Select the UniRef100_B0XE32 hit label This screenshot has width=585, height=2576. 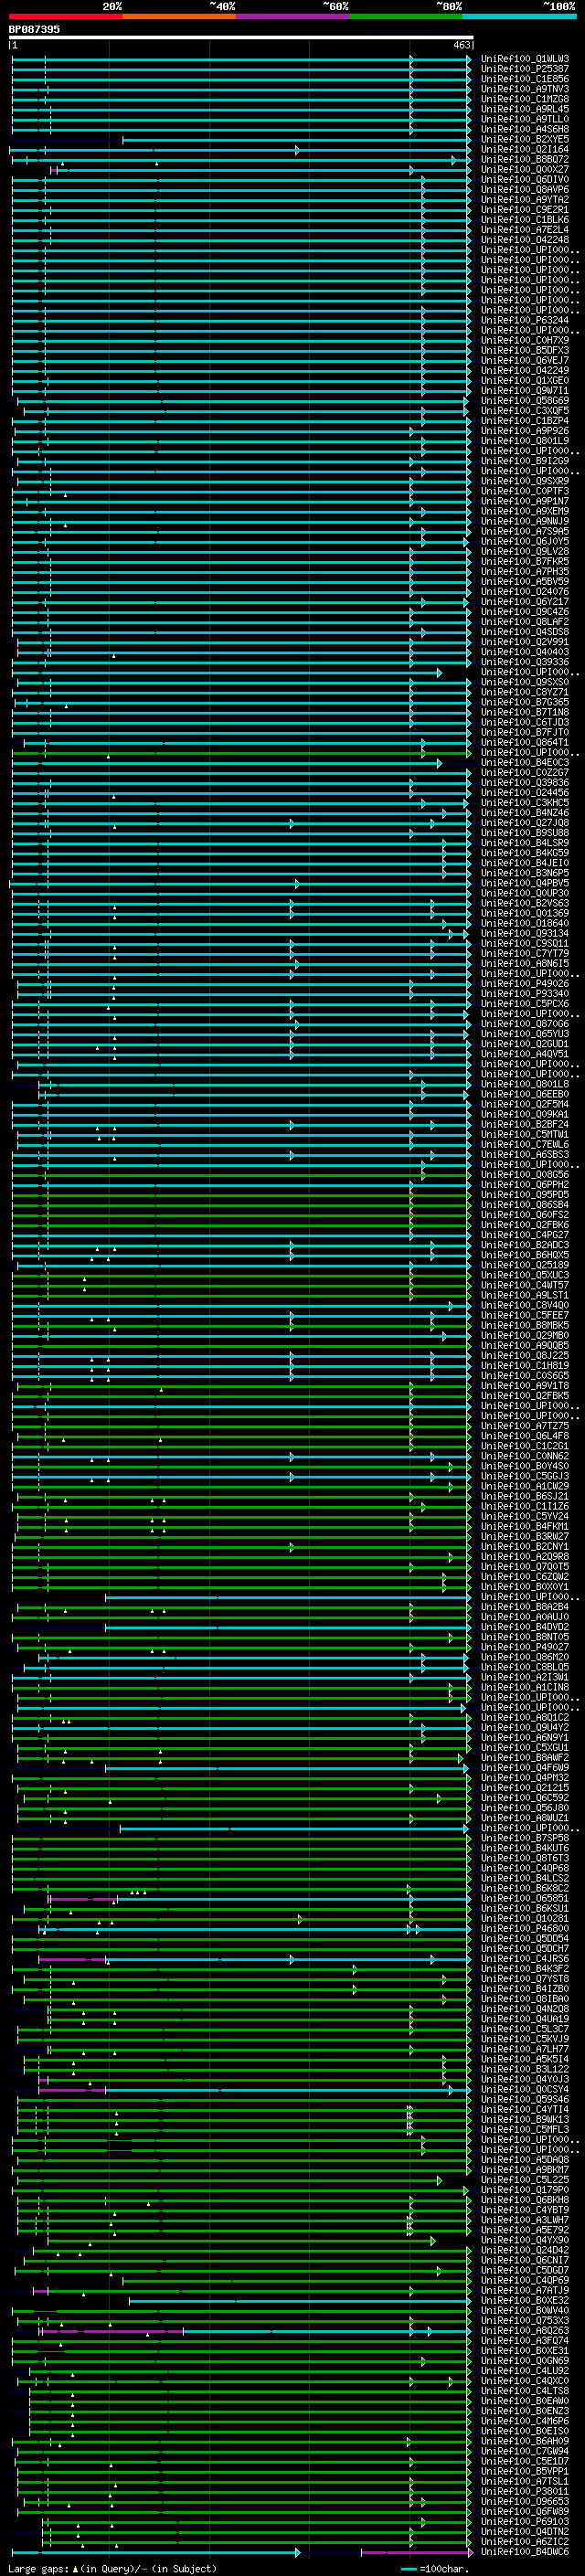[x=524, y=2300]
